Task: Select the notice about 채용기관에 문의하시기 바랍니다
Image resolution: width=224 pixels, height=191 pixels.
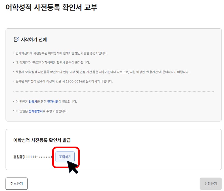Action: coord(102,72)
